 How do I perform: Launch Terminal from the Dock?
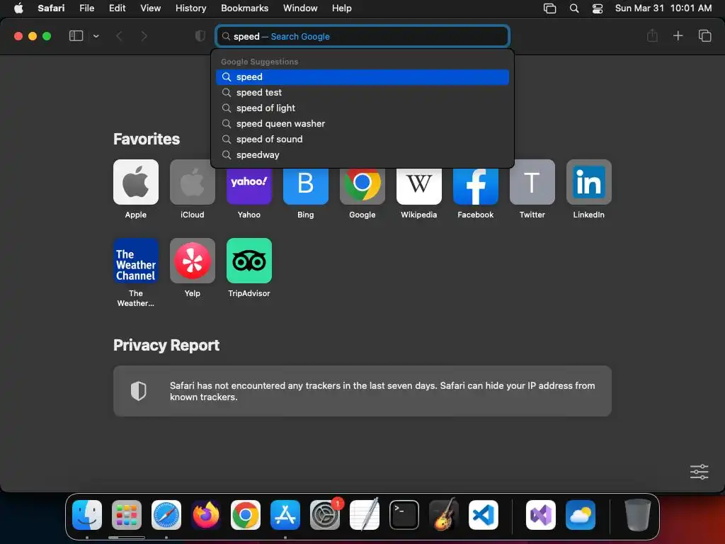[404, 514]
